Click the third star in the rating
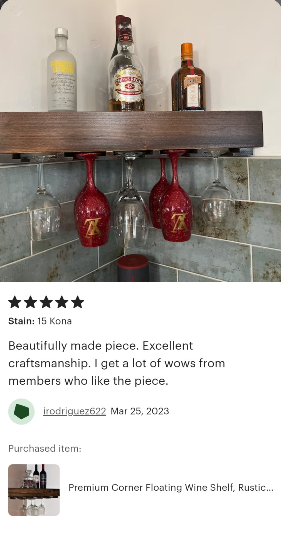281x538 pixels. point(46,302)
